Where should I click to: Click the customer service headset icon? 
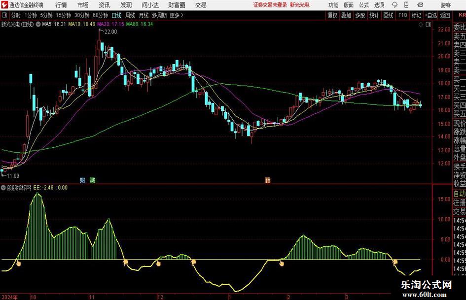394,5
